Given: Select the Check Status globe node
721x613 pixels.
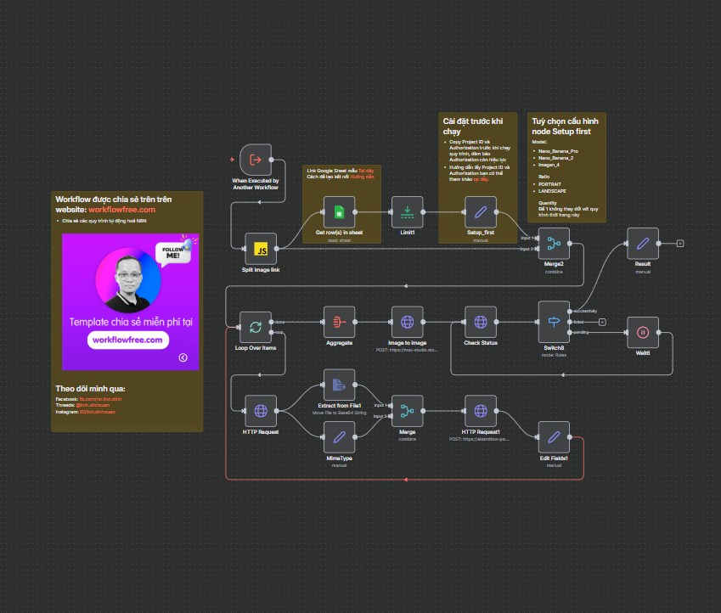Looking at the screenshot, I should pos(481,322).
